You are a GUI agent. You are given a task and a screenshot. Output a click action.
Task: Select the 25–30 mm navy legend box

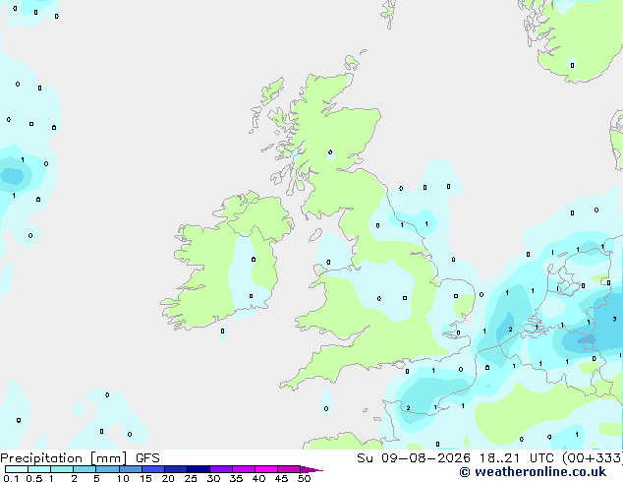coord(198,469)
